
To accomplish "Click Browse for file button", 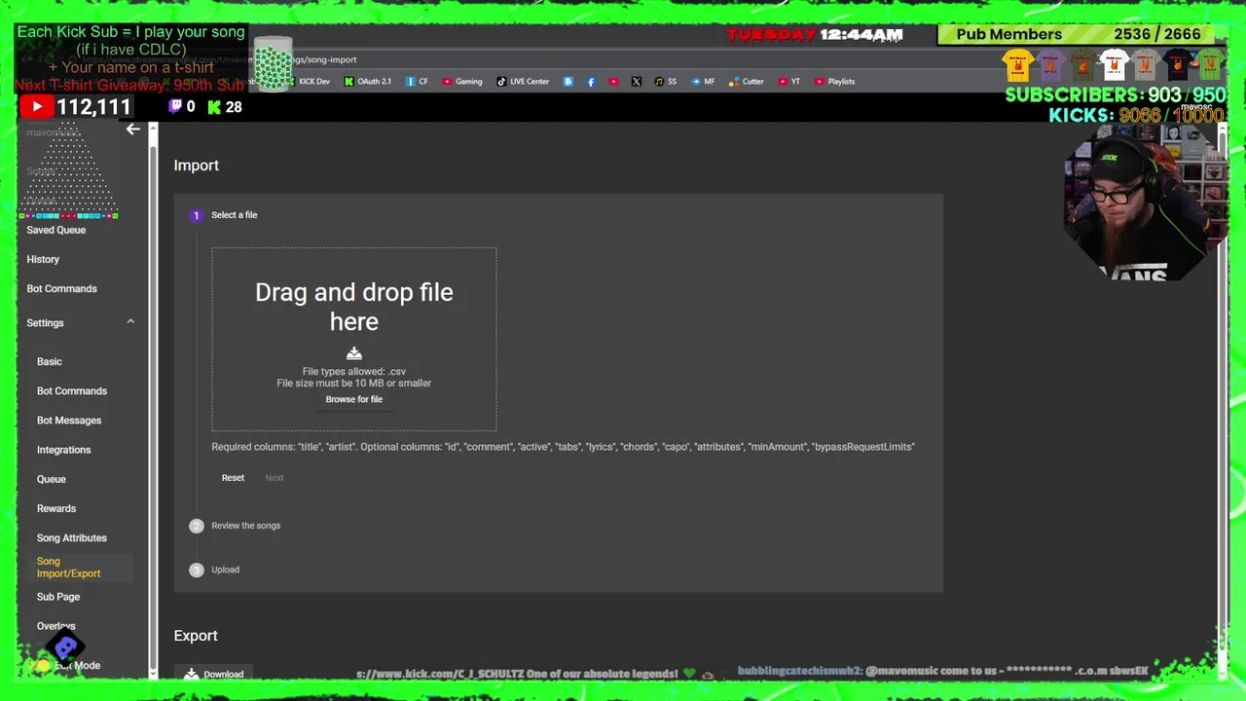I will (x=354, y=399).
